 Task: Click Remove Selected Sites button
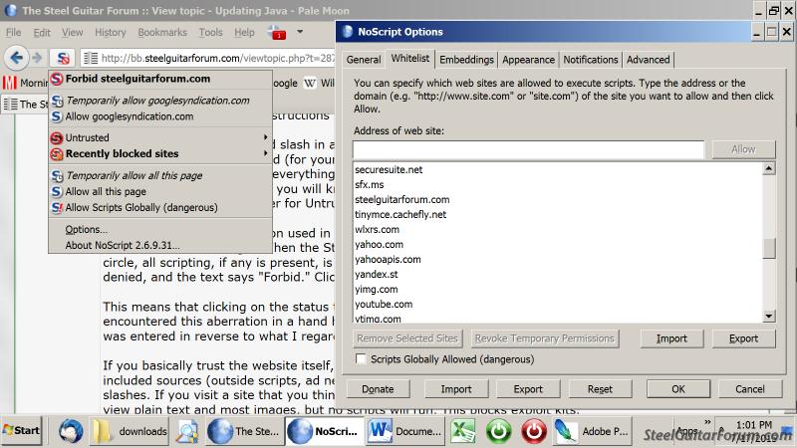point(407,338)
